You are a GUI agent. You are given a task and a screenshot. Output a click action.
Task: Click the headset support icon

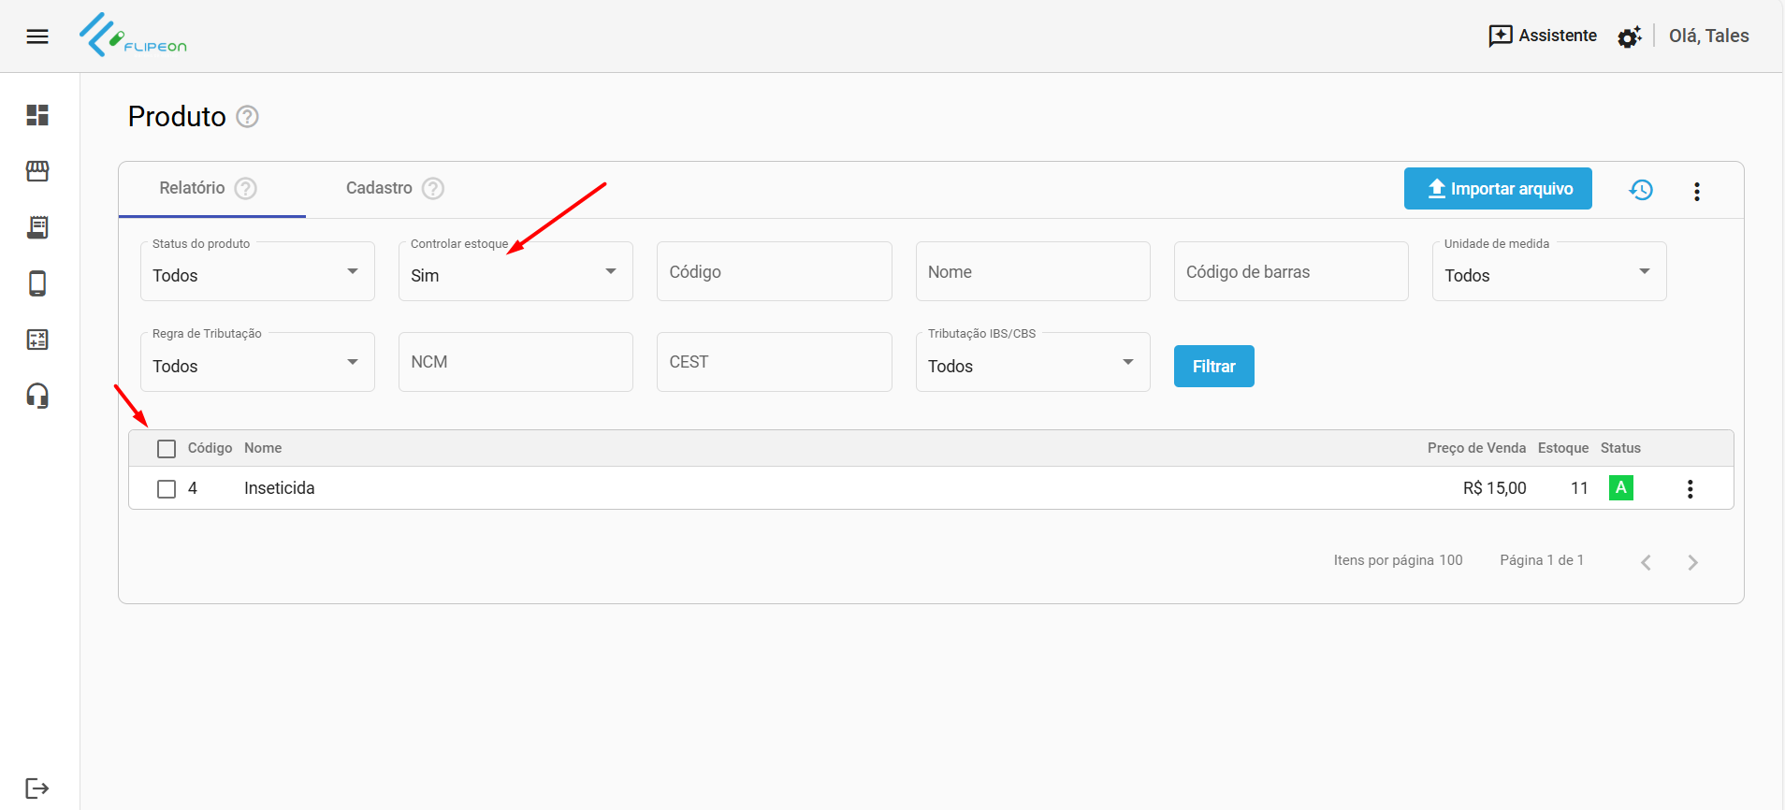click(x=37, y=396)
